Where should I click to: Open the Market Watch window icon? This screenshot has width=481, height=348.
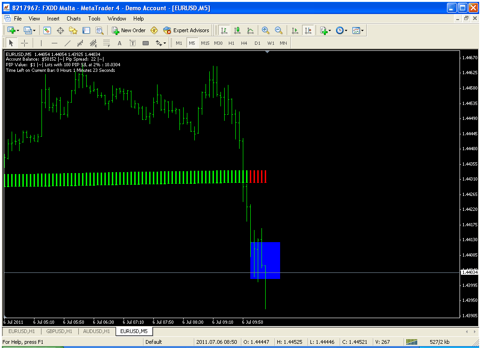(47, 30)
